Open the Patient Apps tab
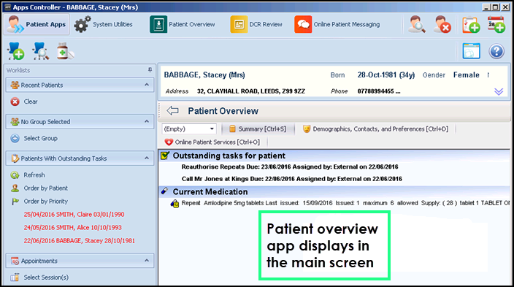The image size is (514, 287). pos(37,24)
